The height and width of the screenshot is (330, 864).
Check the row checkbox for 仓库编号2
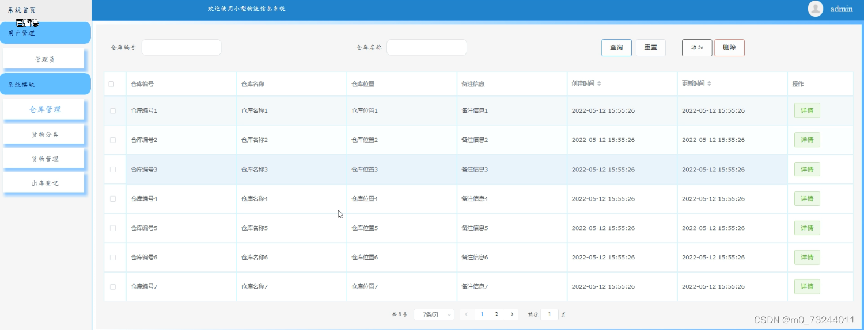(x=113, y=140)
